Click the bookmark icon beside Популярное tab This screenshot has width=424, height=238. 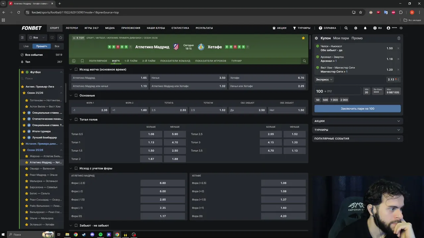pyautogui.click(x=82, y=61)
